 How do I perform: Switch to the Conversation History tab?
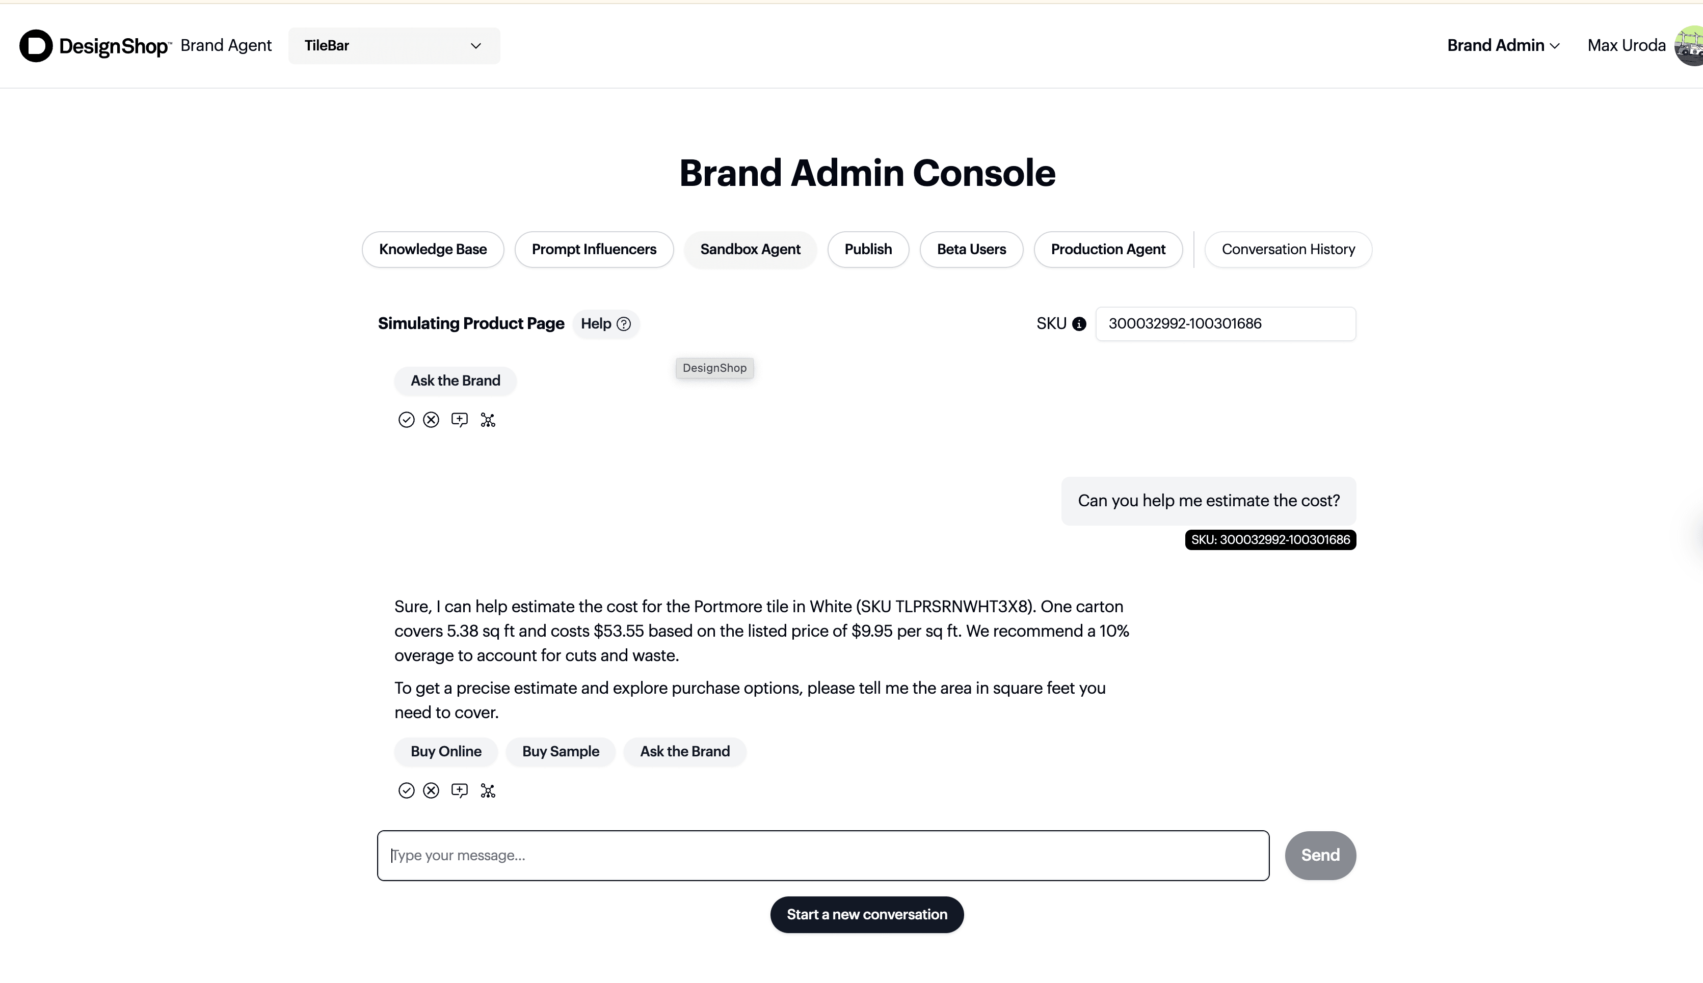click(x=1287, y=249)
